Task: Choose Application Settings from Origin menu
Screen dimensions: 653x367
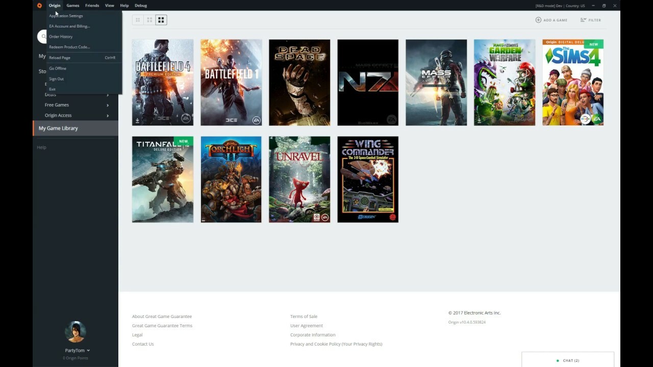Action: tap(84, 16)
